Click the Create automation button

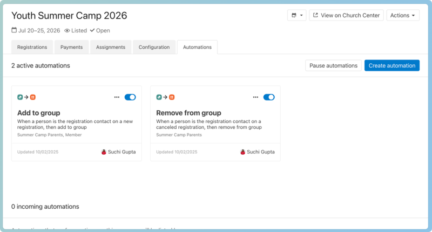click(x=391, y=65)
